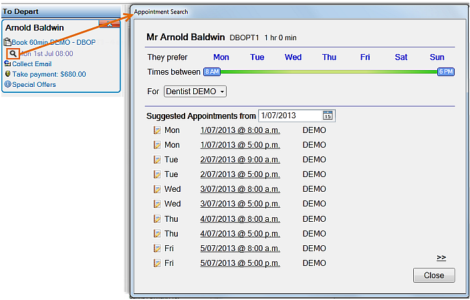
Task: Click booking icon for Mon 1/07/2013 8:00 a.m.
Action: 157,130
